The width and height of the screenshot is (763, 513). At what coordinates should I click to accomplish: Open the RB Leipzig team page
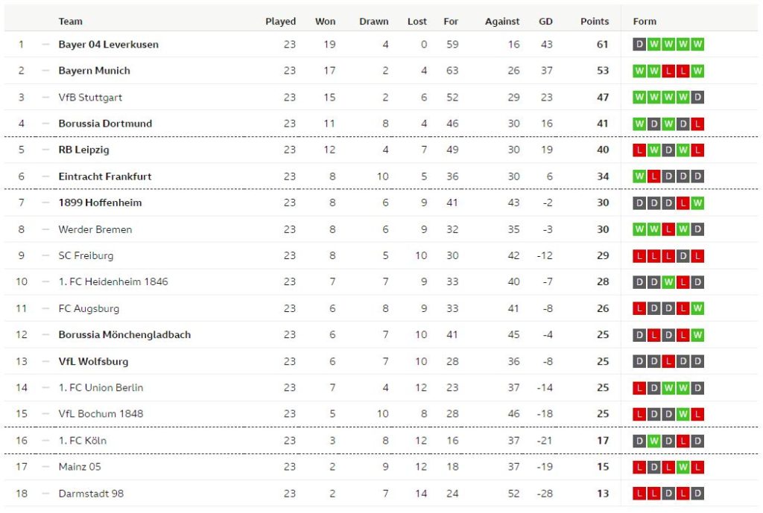point(83,150)
